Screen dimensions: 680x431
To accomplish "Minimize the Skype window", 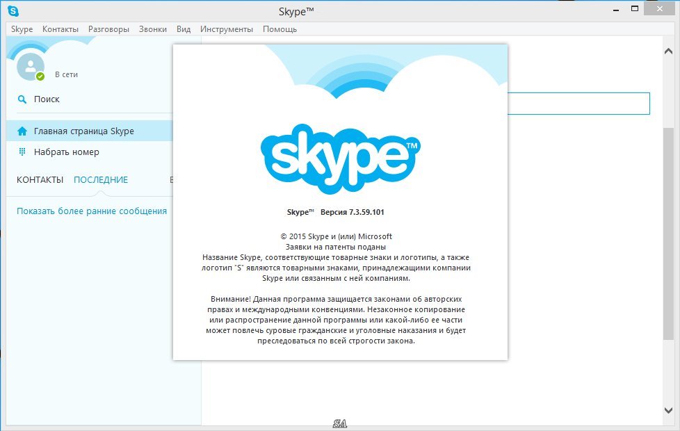I will (x=616, y=10).
